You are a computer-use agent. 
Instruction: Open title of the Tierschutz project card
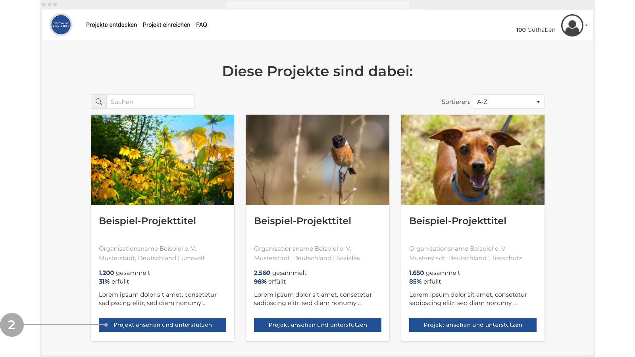[x=458, y=221]
